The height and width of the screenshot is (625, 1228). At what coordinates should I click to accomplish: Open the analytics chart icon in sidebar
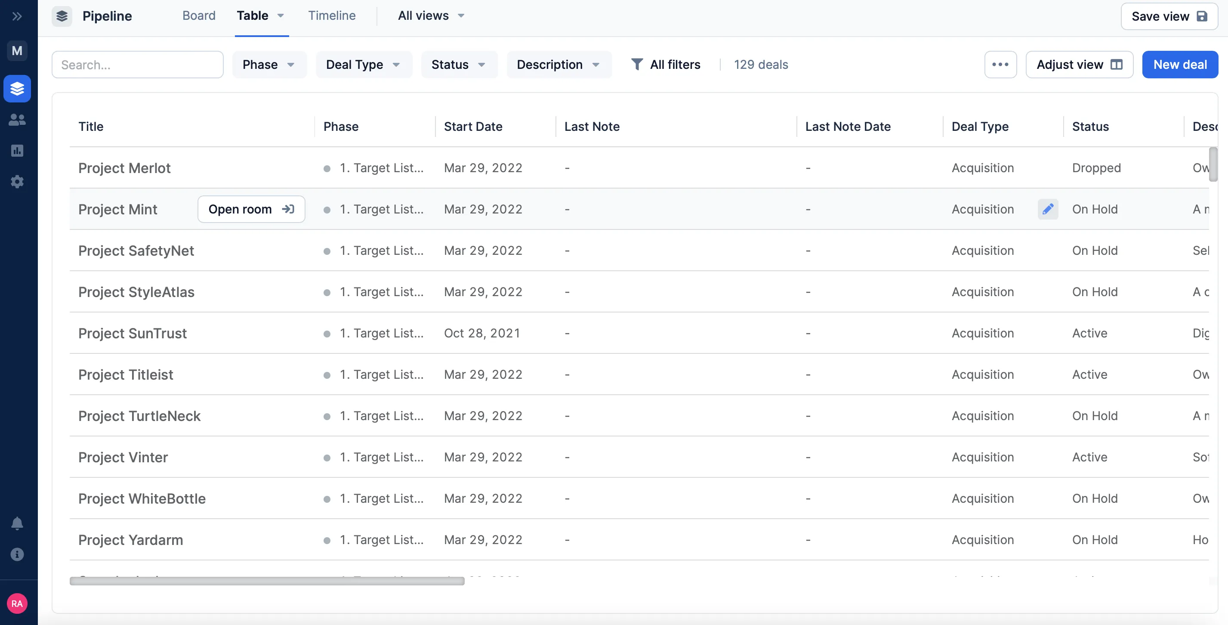pyautogui.click(x=17, y=151)
